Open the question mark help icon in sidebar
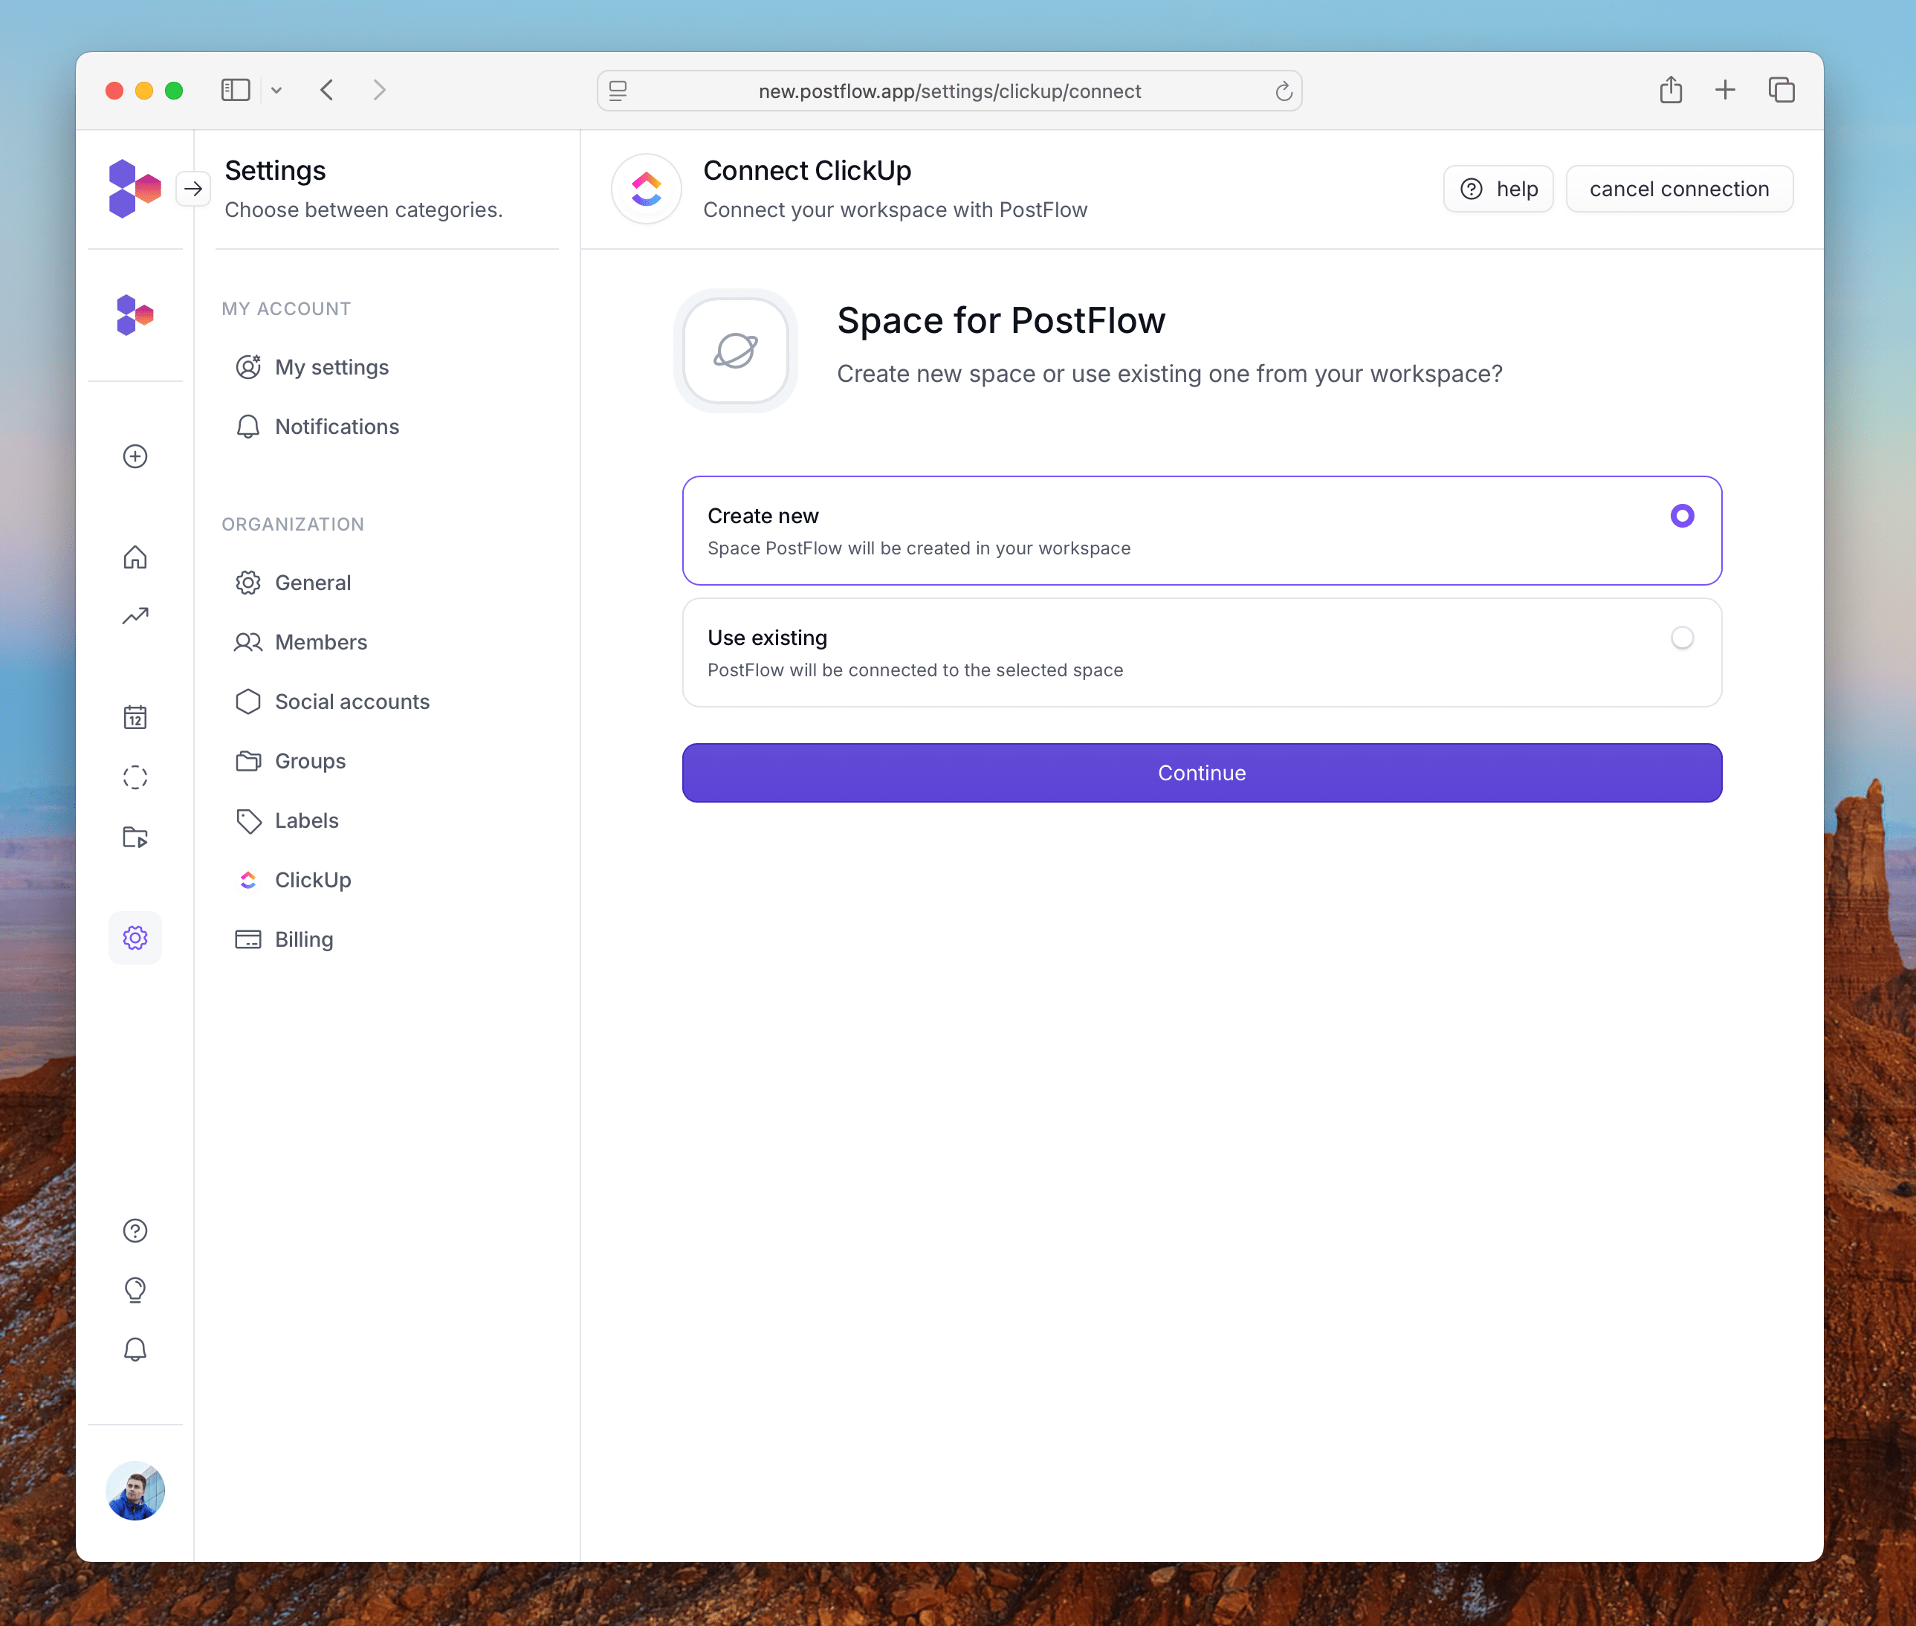The image size is (1916, 1626). coord(135,1231)
